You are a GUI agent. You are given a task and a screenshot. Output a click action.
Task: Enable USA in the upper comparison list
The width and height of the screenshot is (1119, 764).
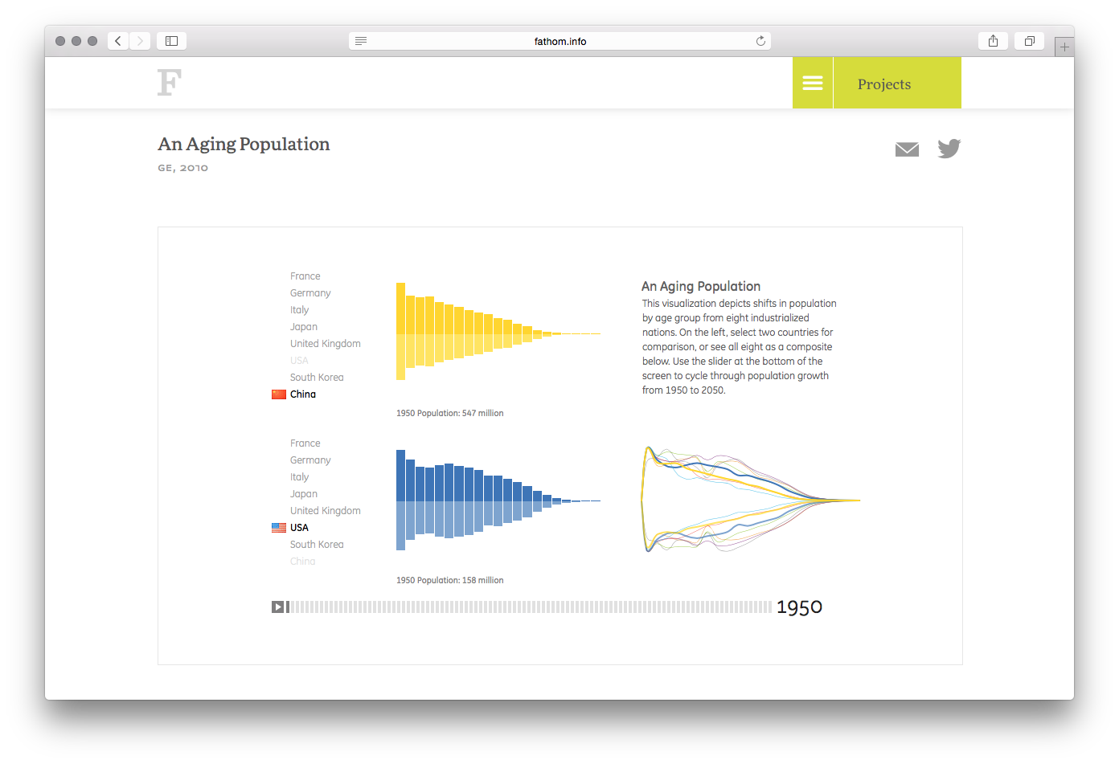pyautogui.click(x=299, y=360)
